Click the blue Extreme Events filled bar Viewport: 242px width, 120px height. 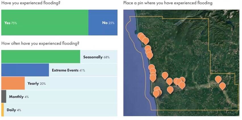[25, 70]
